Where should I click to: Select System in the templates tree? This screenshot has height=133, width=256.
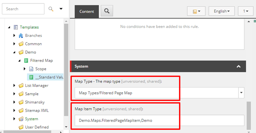tap(32, 119)
